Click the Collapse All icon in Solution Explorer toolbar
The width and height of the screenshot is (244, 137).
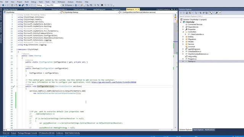[204, 13]
